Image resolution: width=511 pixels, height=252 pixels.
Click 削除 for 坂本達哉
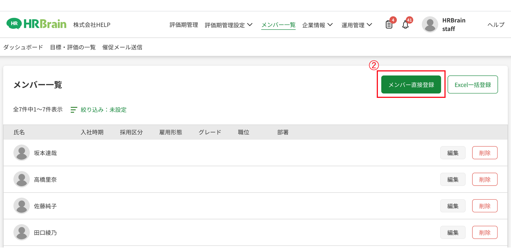point(485,153)
